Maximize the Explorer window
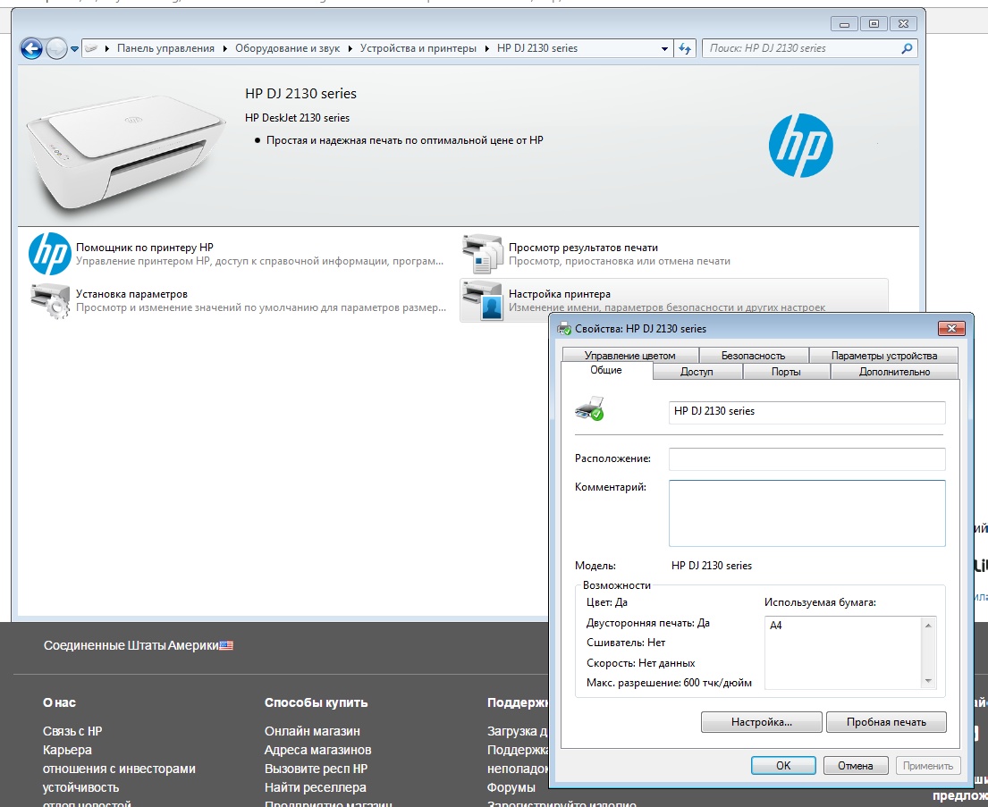Image resolution: width=988 pixels, height=807 pixels. (x=874, y=24)
